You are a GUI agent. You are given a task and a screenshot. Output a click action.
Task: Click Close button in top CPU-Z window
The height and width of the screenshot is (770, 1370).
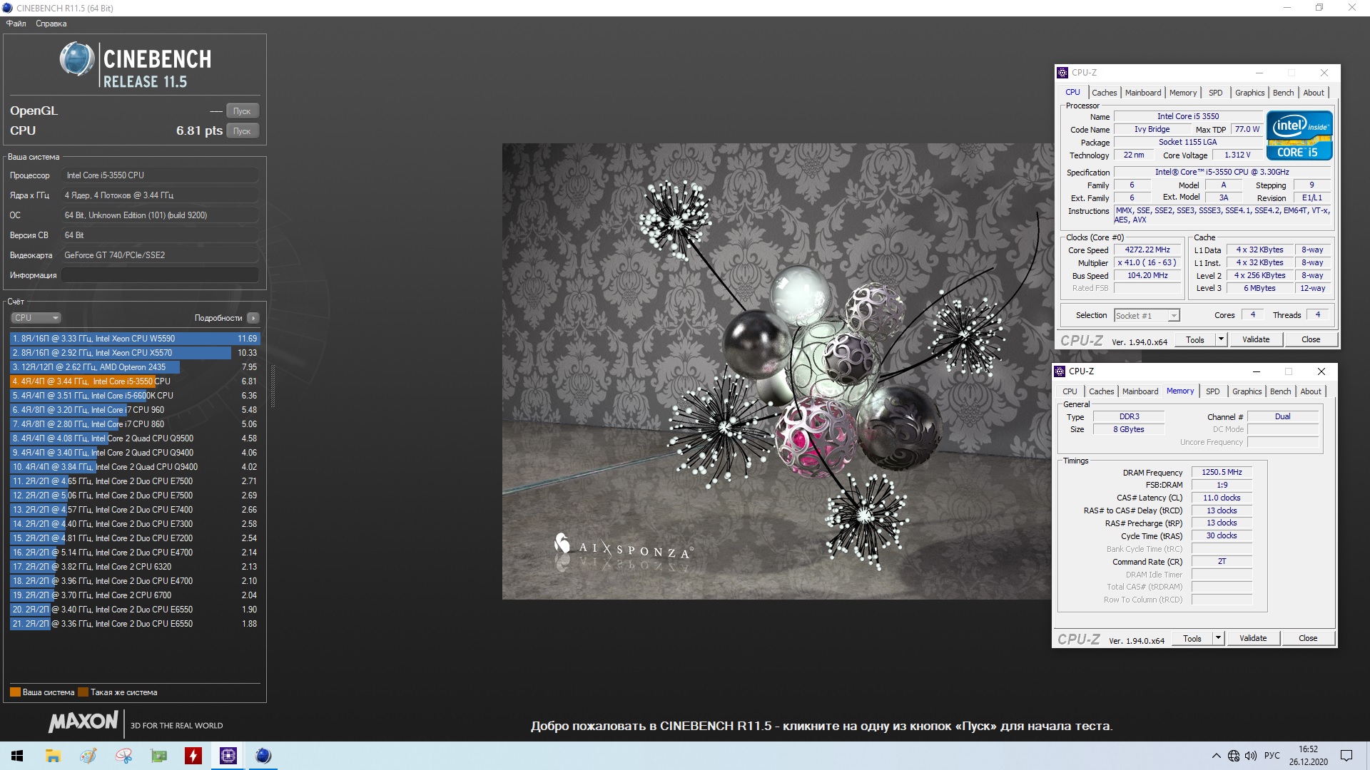coord(1311,340)
